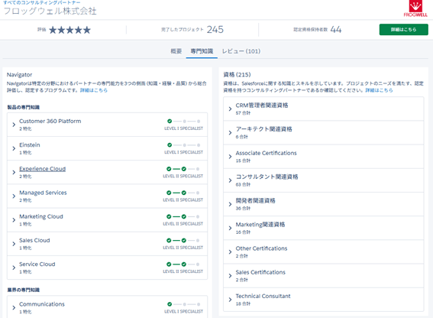Click the Navigator panel heading

tap(19, 75)
